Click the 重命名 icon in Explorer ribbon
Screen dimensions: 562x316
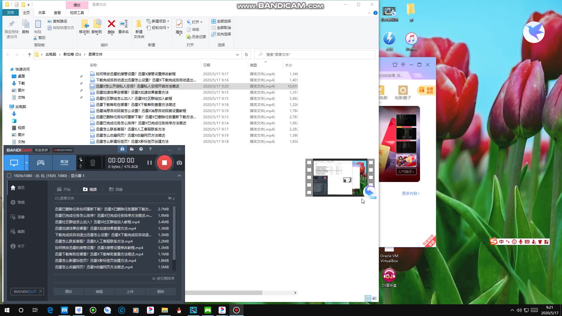tap(124, 27)
